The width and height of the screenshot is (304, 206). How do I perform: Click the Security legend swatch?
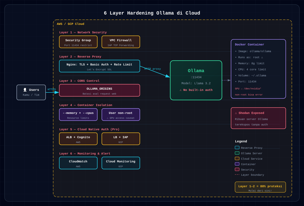click(x=237, y=169)
